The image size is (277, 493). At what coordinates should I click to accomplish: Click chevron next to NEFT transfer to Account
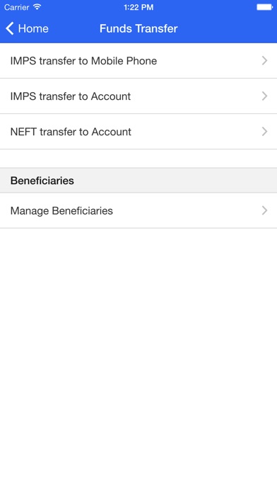click(x=265, y=132)
